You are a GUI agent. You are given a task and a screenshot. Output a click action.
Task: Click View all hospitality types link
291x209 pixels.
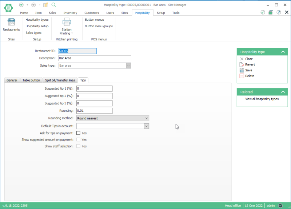[262, 99]
